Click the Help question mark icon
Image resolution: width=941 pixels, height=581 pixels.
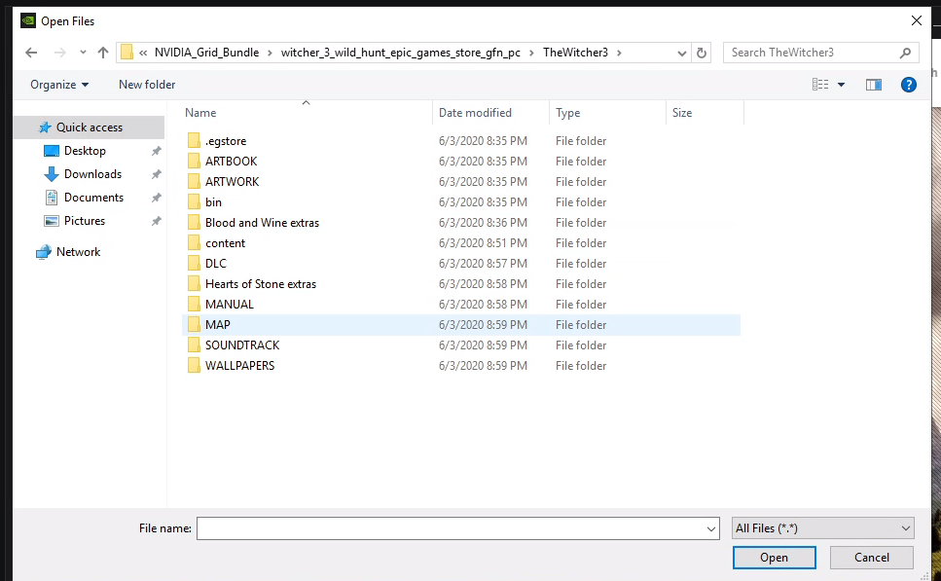(x=909, y=85)
